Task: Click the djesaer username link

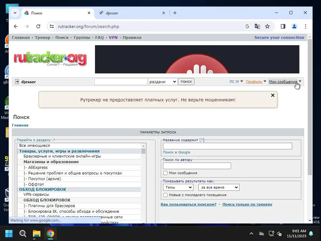Action: pyautogui.click(x=29, y=82)
